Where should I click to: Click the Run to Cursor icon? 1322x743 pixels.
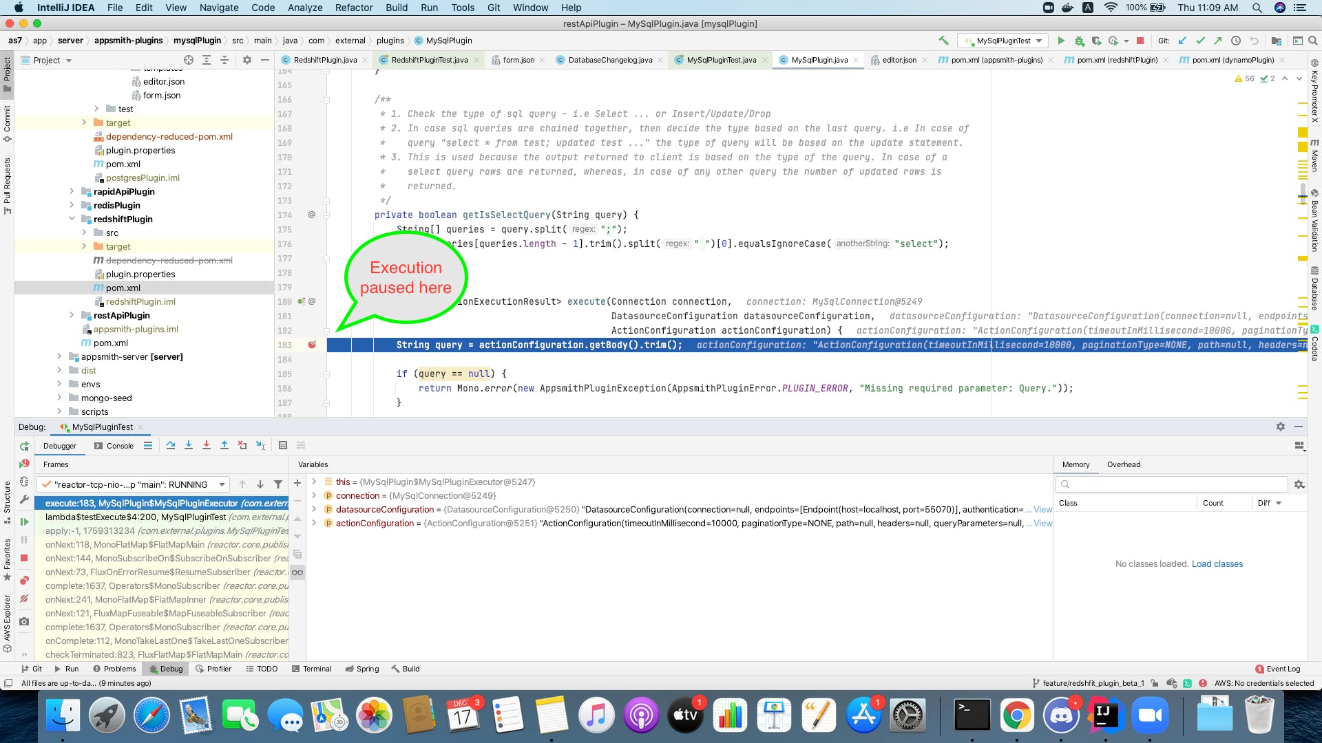(260, 445)
